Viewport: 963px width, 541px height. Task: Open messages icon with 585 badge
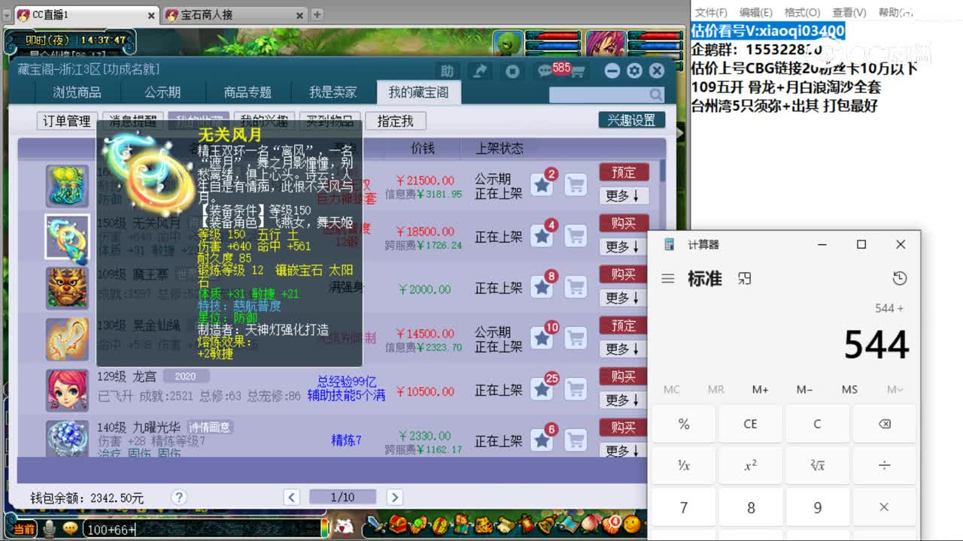545,71
